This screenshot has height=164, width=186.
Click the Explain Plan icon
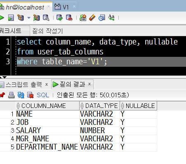tap(21, 18)
